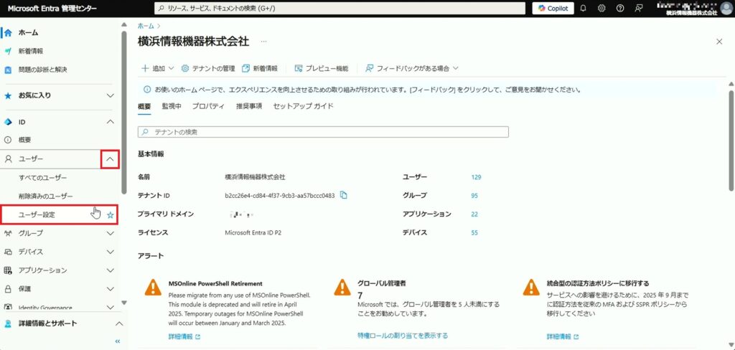Click the テナントの検索 search field

click(323, 132)
